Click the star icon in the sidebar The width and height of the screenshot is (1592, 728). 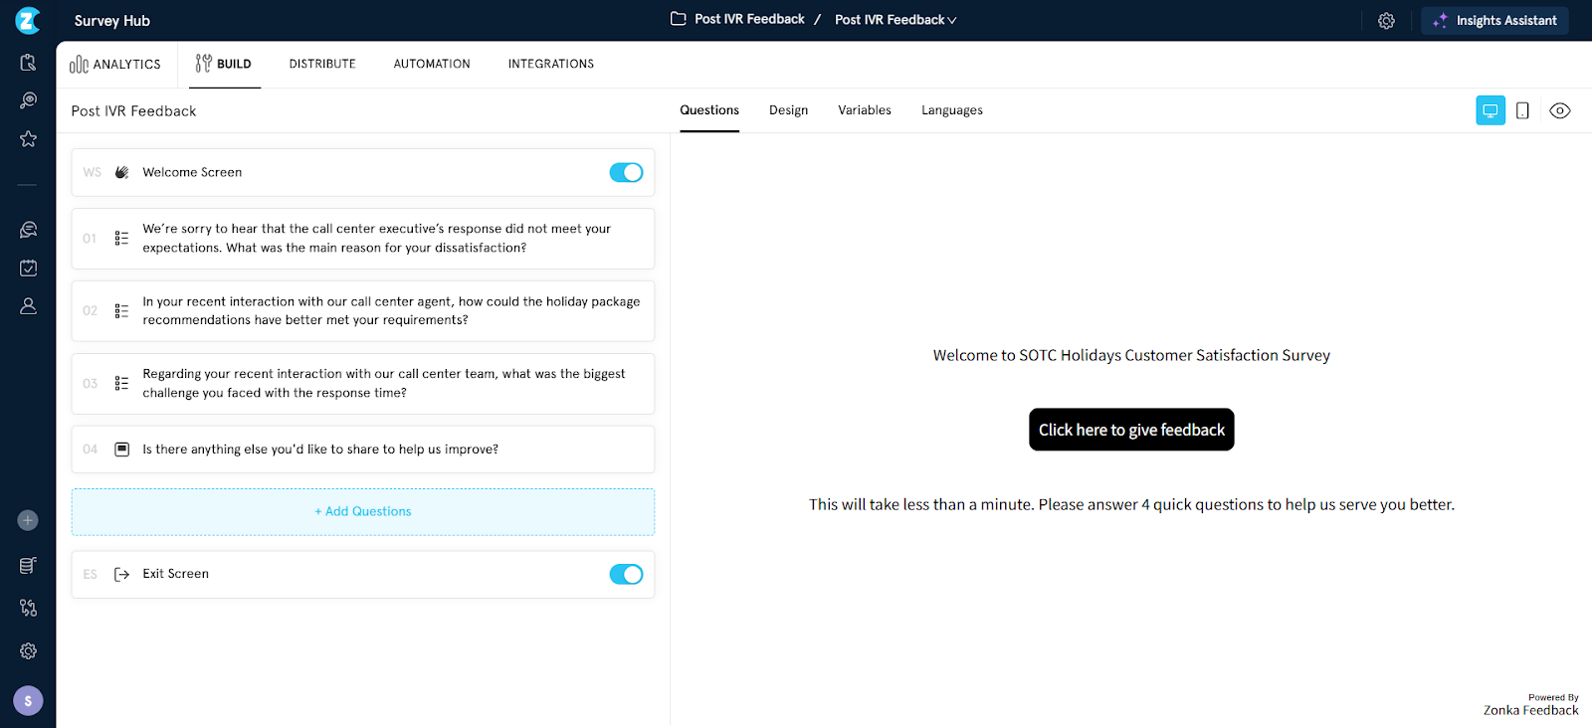(28, 139)
